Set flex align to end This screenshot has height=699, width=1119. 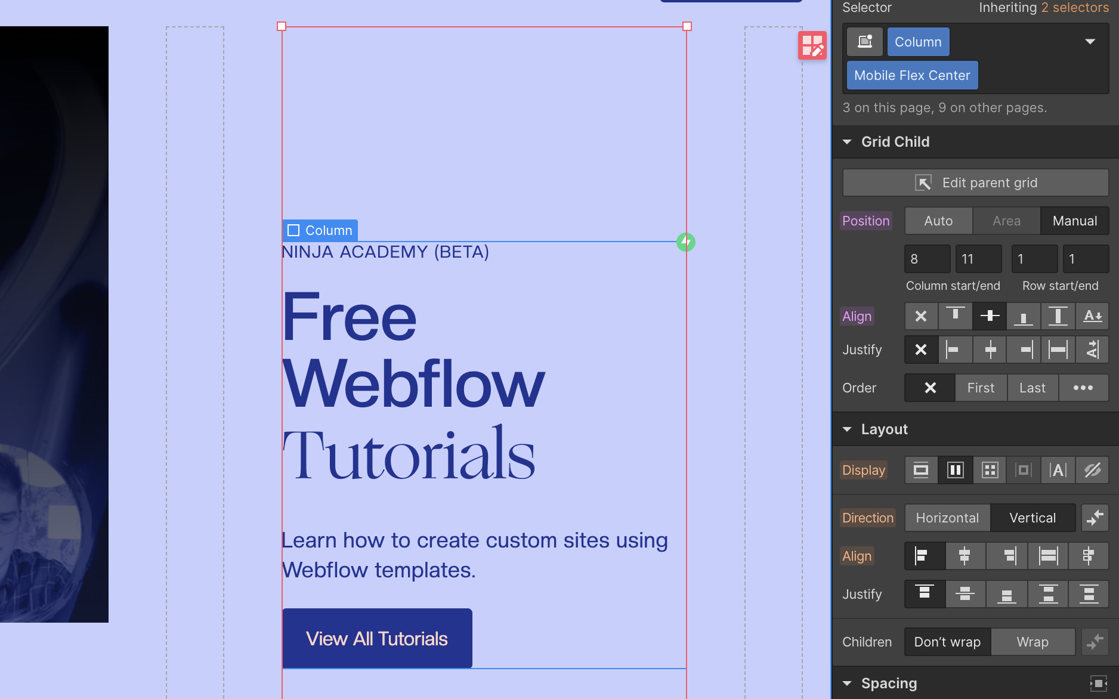coord(1007,556)
